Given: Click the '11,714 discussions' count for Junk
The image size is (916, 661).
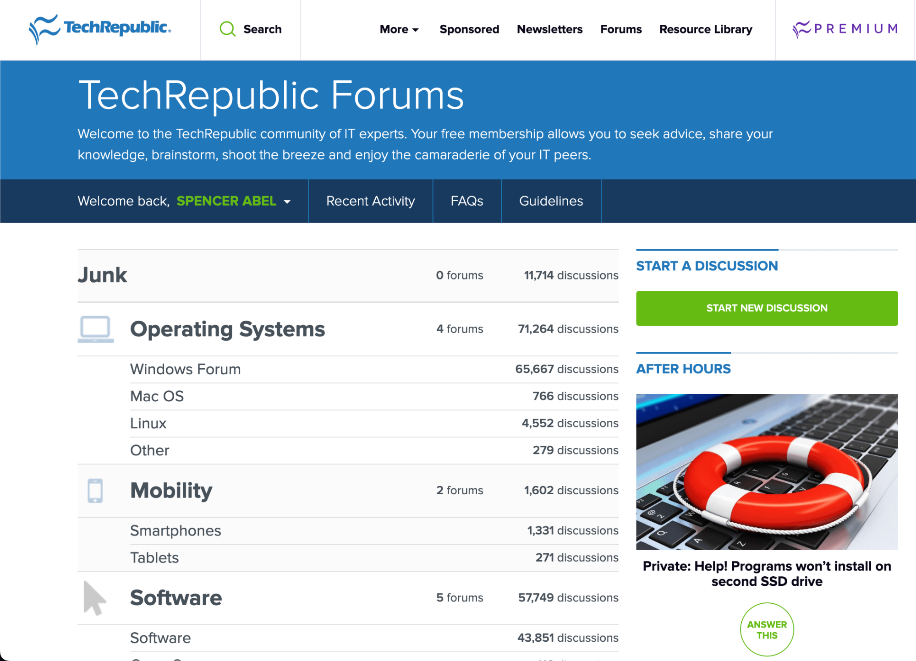Looking at the screenshot, I should [x=571, y=275].
